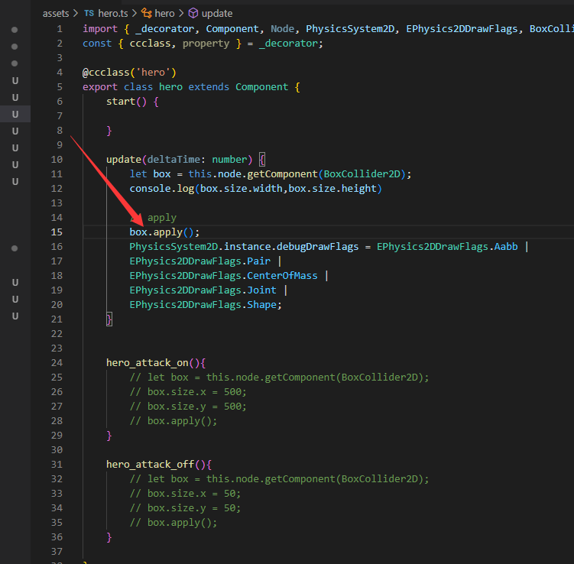The width and height of the screenshot is (574, 564).
Task: Click the highlighted opening brace on line 10
Action: (x=261, y=160)
